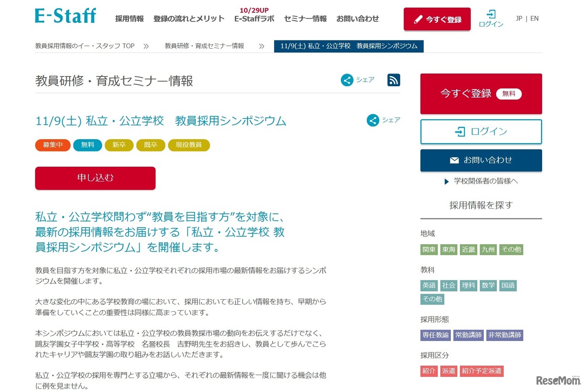The width and height of the screenshot is (587, 391).
Task: Click the share icon next to the symposium title
Action: pos(372,120)
